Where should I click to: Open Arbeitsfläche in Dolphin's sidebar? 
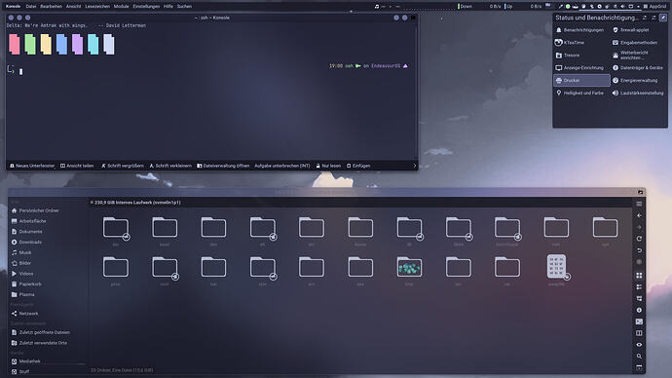point(28,221)
